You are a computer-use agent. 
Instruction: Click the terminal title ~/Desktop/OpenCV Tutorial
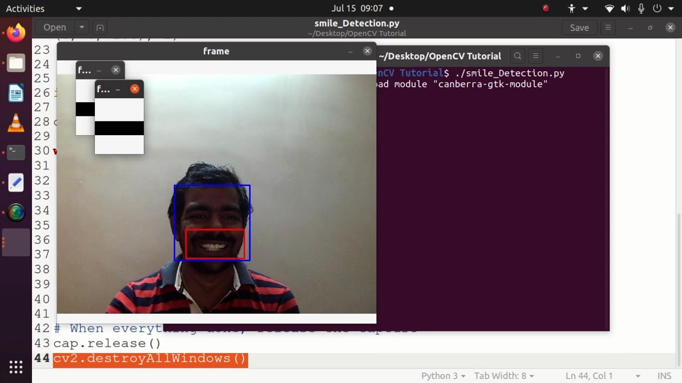440,56
